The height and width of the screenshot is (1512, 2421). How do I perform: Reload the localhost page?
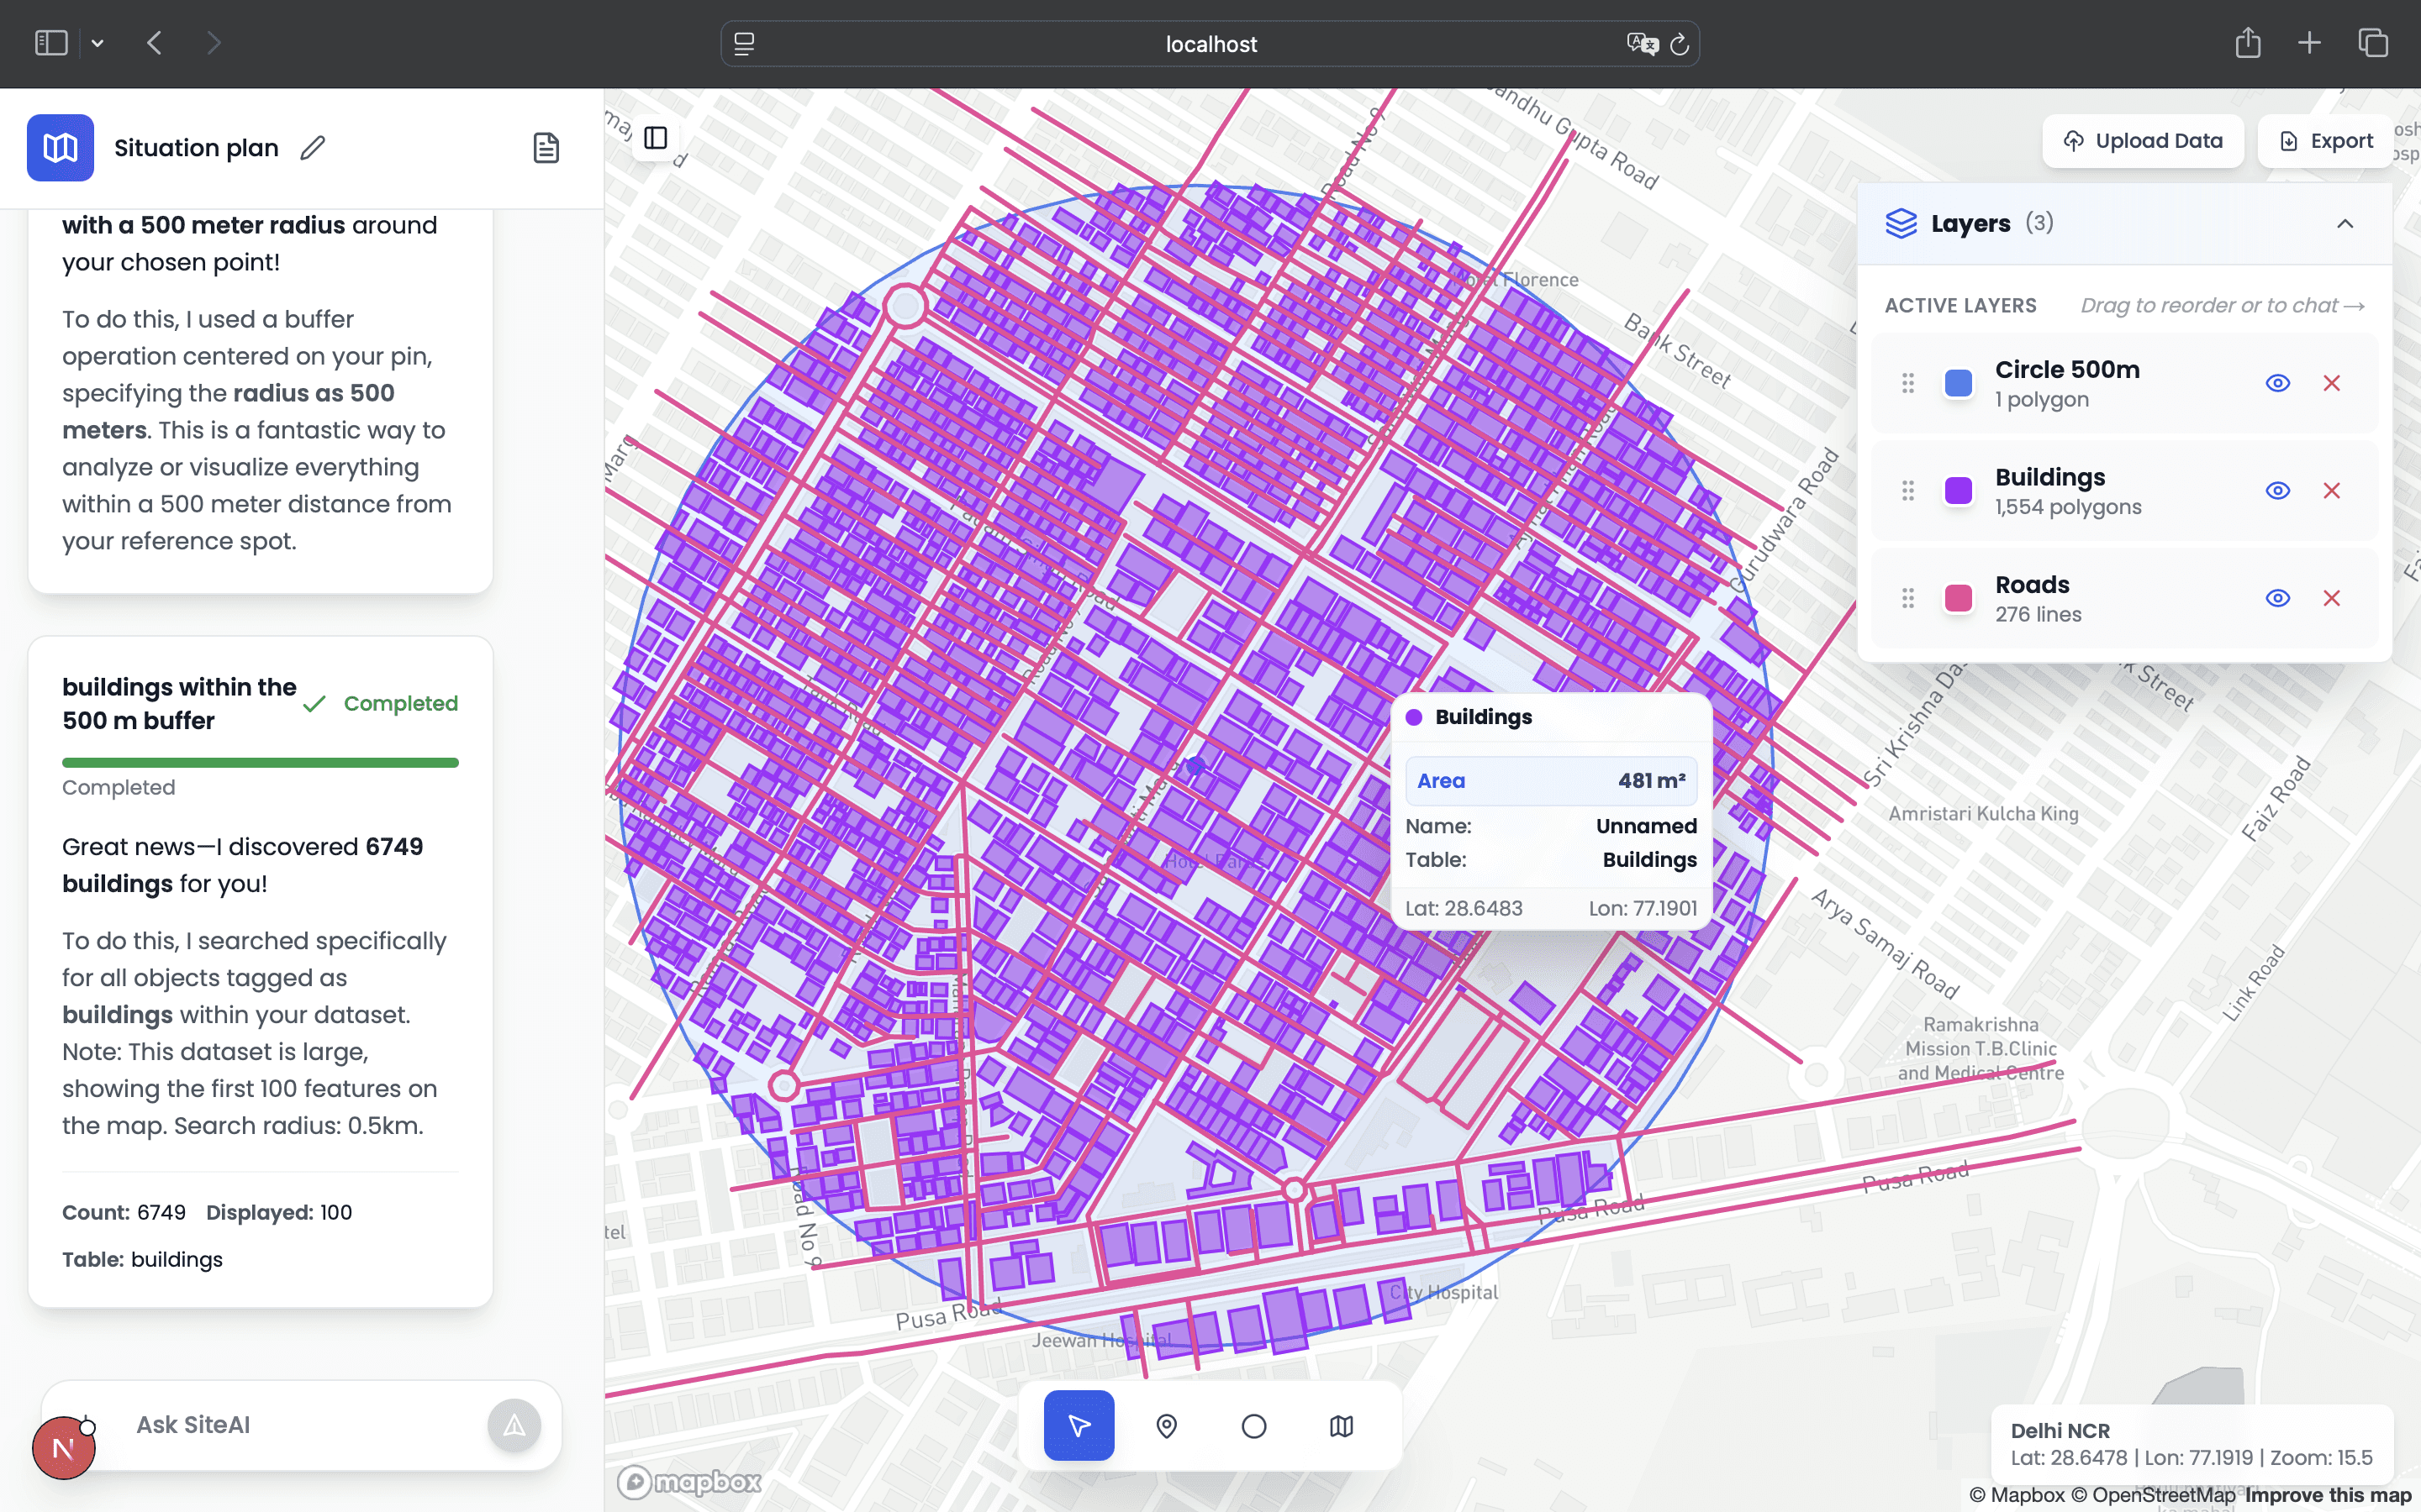click(1680, 44)
